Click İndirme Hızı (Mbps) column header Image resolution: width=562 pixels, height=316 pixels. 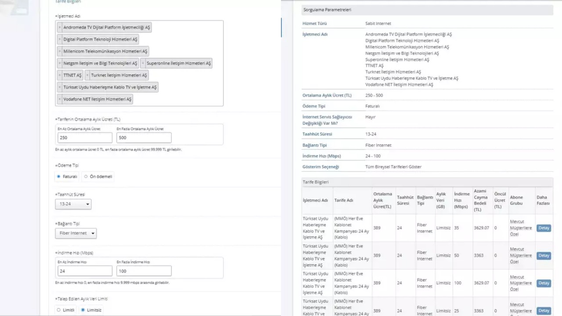(462, 200)
